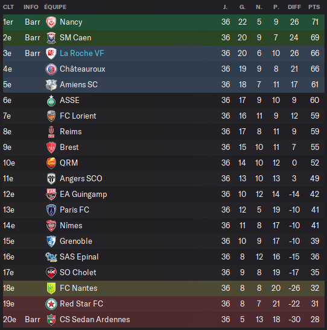Click the CS Sedan Ardennes team name
Image resolution: width=327 pixels, height=330 pixels.
[95, 320]
